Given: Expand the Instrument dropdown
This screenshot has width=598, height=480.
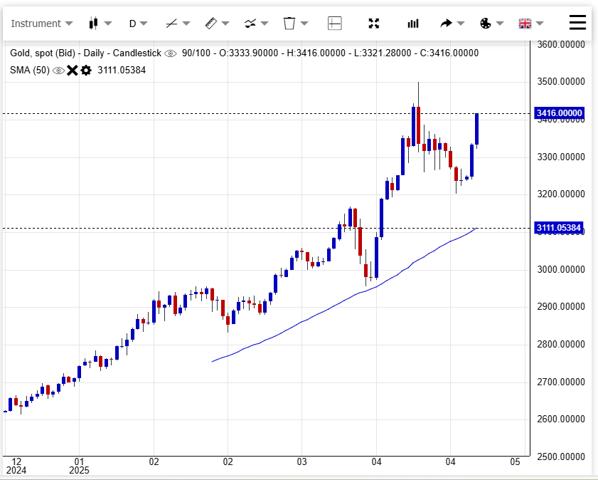Looking at the screenshot, I should (x=41, y=24).
